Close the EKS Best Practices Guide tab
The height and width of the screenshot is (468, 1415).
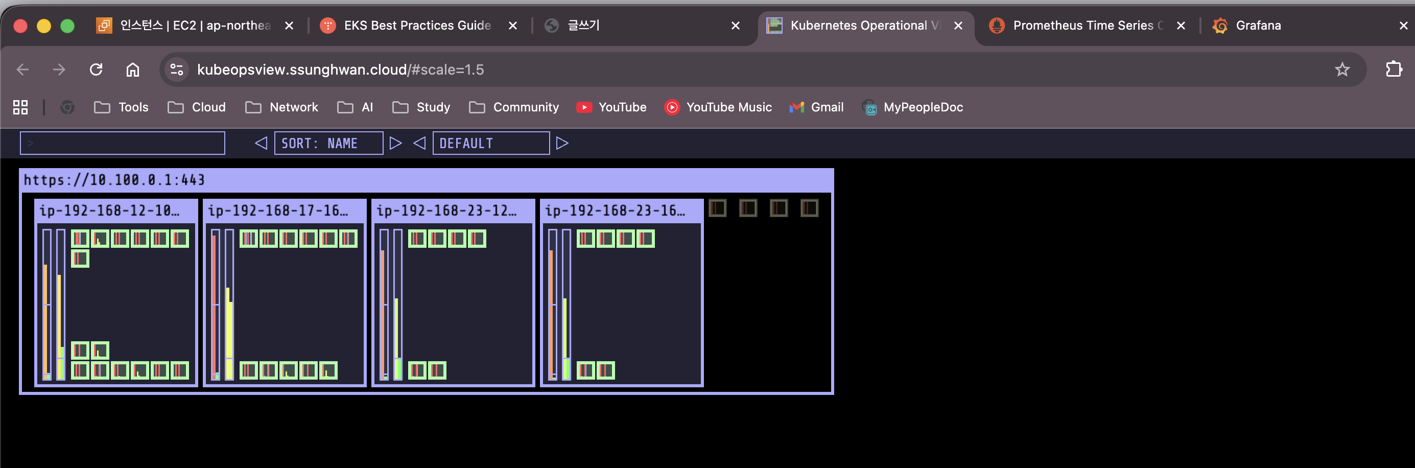click(x=512, y=26)
